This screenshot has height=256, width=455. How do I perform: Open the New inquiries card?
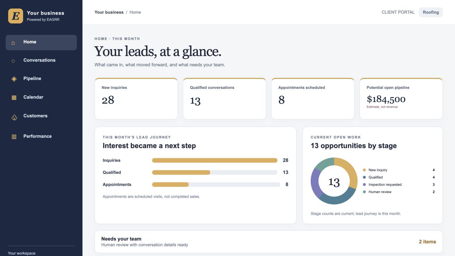pyautogui.click(x=136, y=98)
